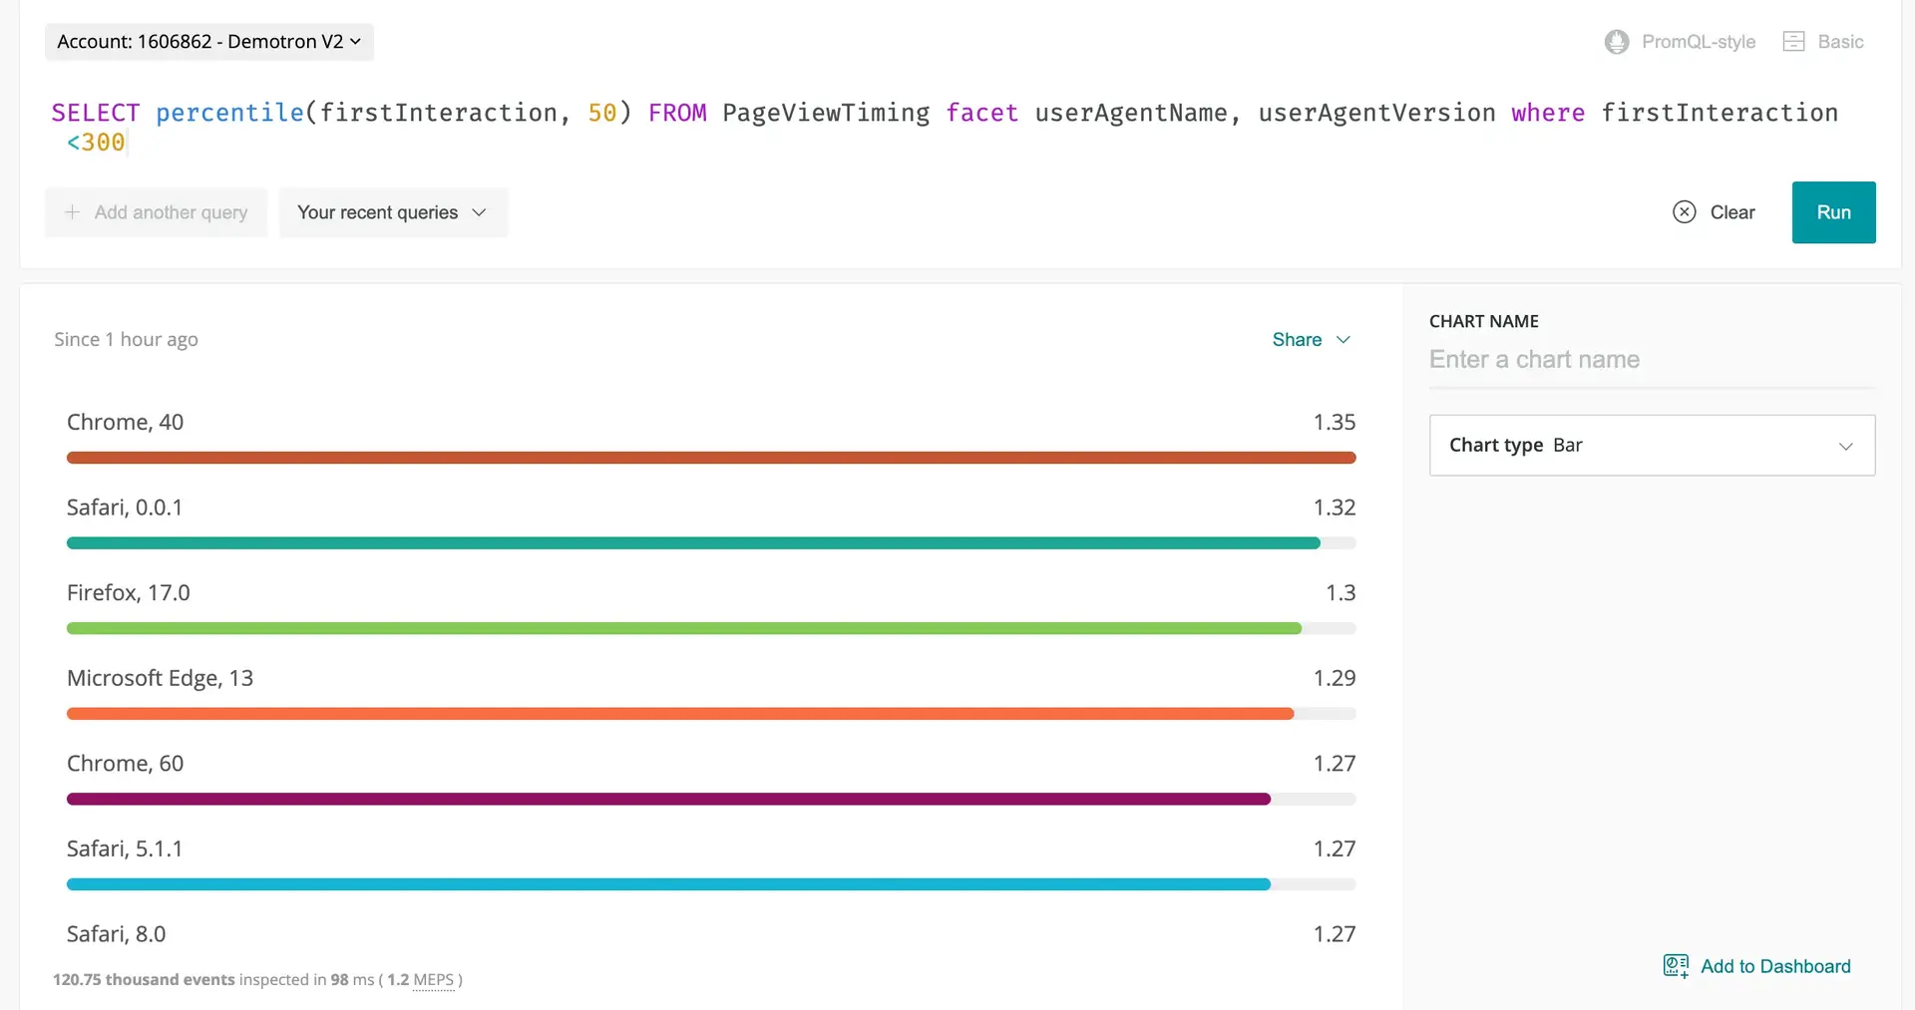Image resolution: width=1915 pixels, height=1010 pixels.
Task: Switch to PromQL-style query mode
Action: click(1698, 42)
